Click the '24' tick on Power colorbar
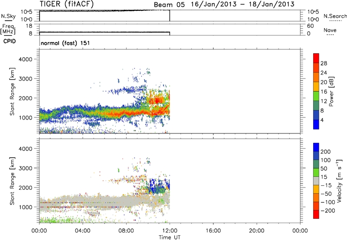Screen dimensions: 347x240 coord(324,73)
